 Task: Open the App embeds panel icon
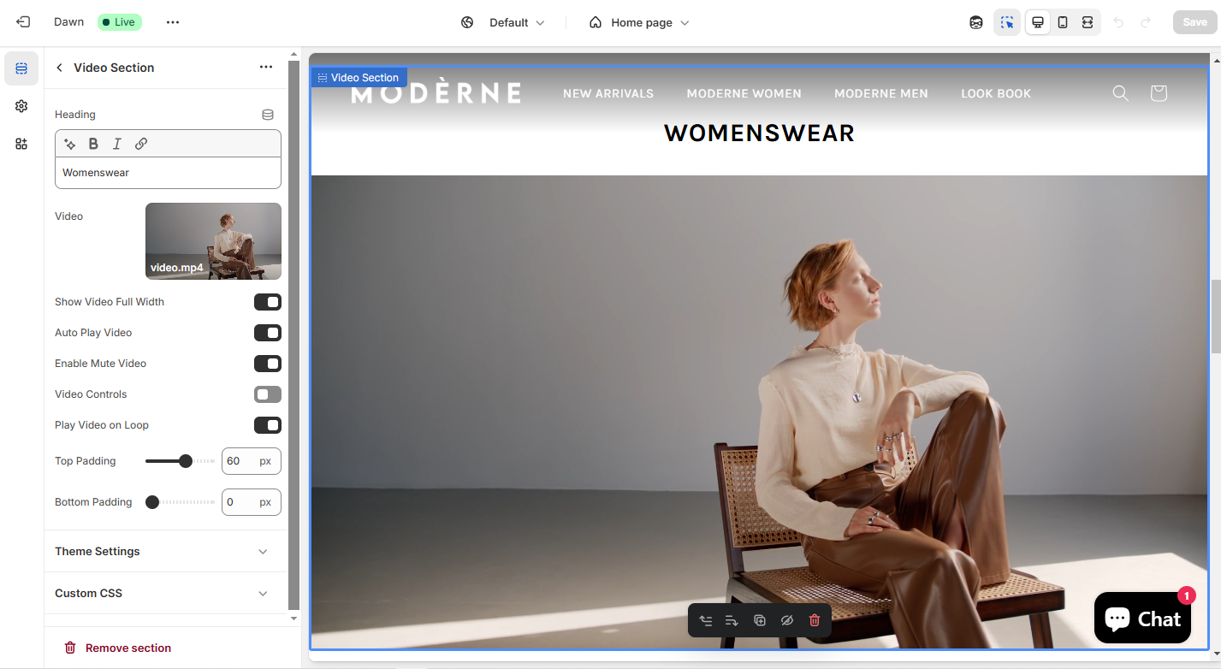[x=21, y=144]
